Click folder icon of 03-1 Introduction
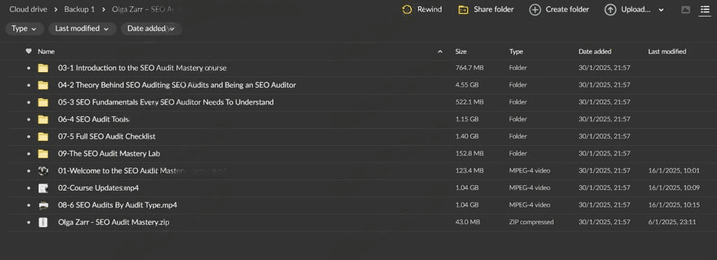717x260 pixels. tap(43, 68)
